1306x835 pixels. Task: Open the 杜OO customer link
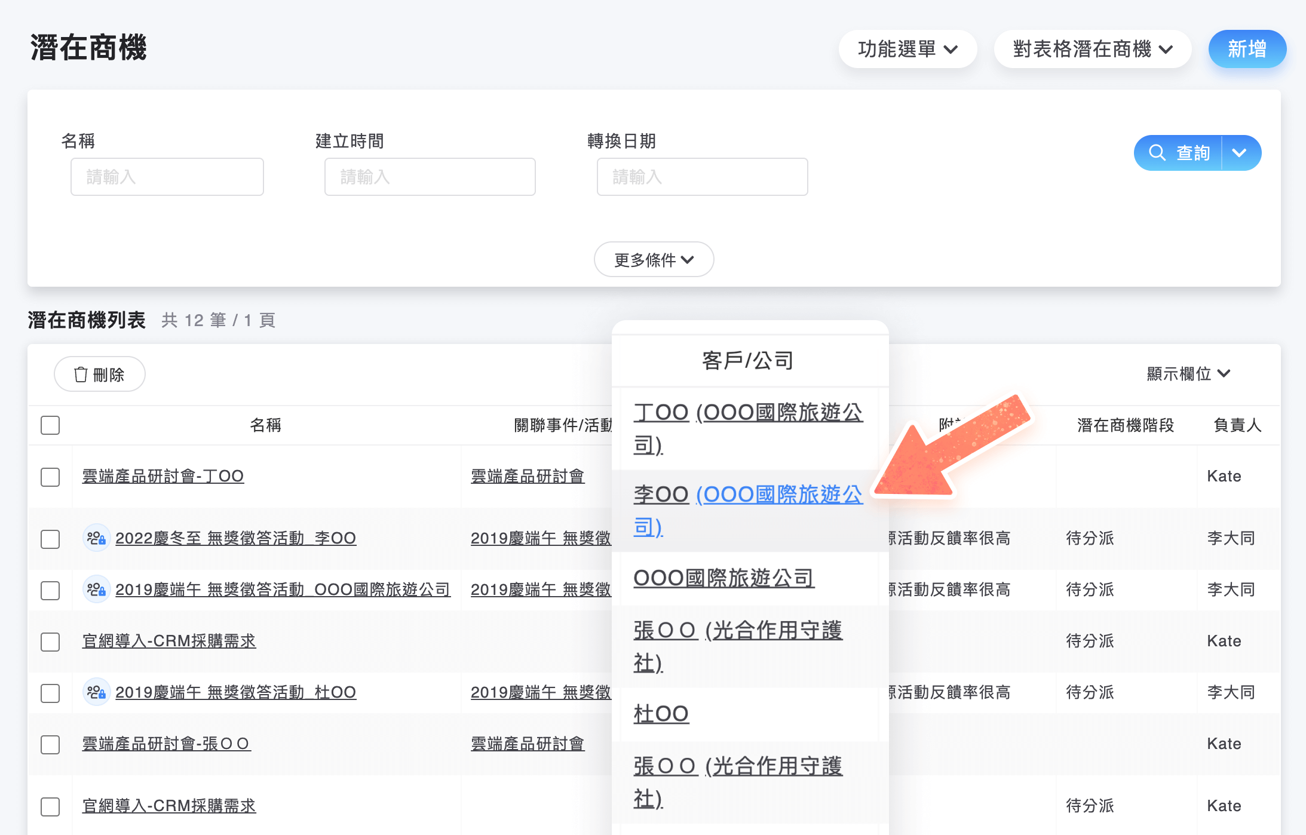click(661, 714)
